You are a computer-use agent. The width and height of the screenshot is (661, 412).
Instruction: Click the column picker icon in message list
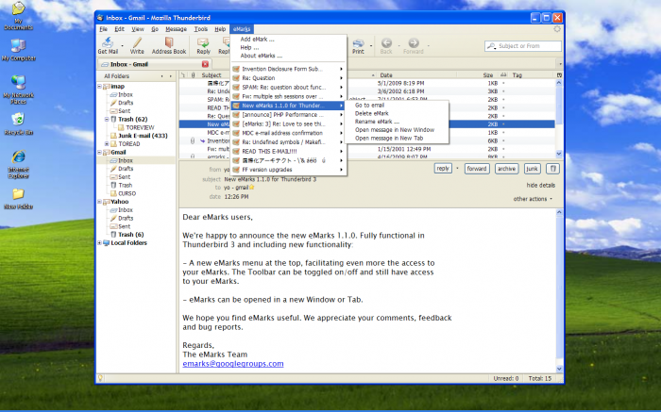pyautogui.click(x=559, y=74)
